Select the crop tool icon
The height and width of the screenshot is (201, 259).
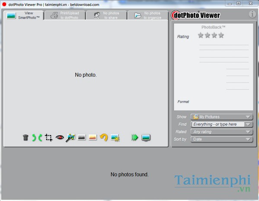pyautogui.click(x=48, y=137)
